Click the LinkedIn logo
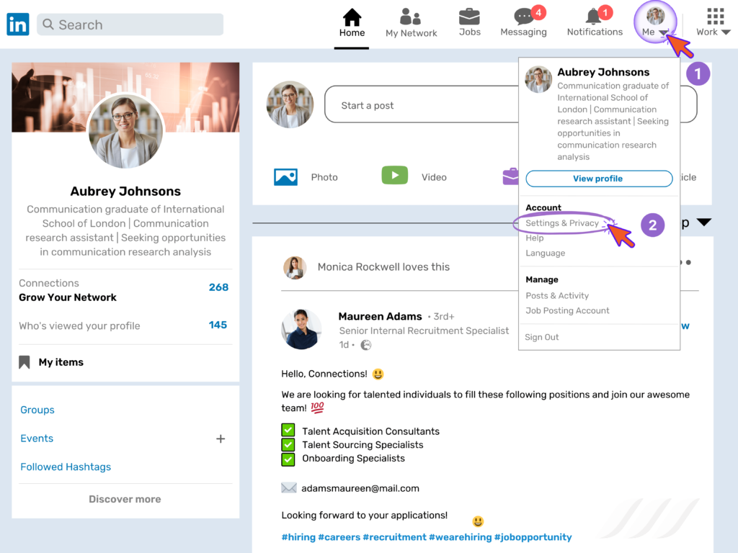 [x=17, y=24]
